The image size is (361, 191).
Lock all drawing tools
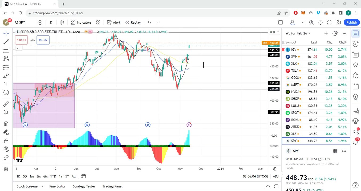[6, 141]
